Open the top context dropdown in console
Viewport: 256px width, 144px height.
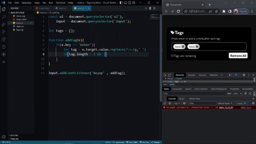[177, 103]
